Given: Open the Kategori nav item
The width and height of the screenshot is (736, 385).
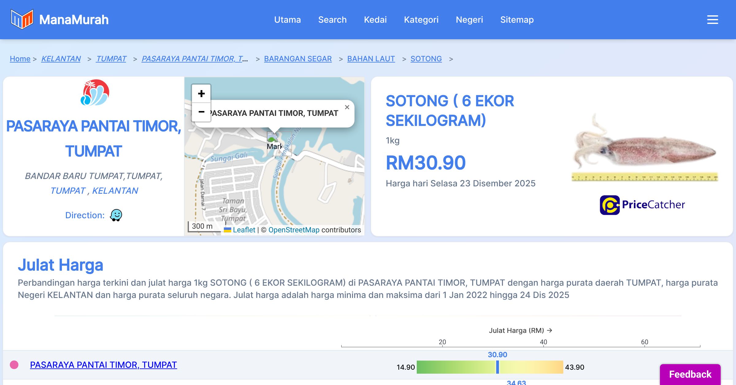Looking at the screenshot, I should [x=421, y=20].
